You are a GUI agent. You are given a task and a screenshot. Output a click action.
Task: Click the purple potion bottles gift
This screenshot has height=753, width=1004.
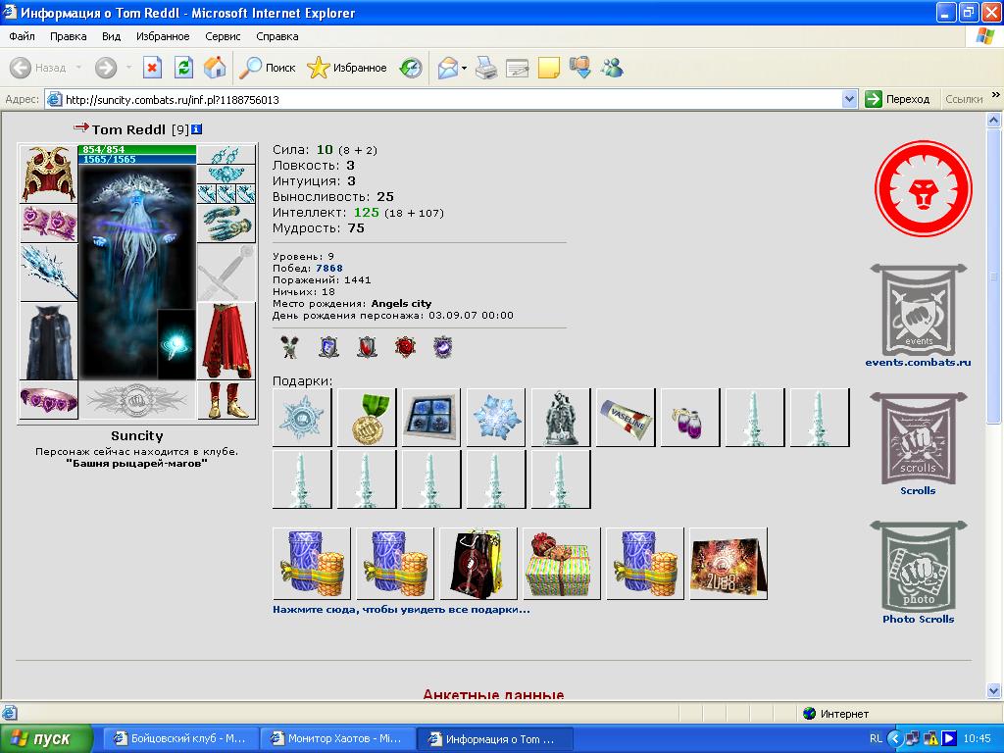pyautogui.click(x=690, y=417)
